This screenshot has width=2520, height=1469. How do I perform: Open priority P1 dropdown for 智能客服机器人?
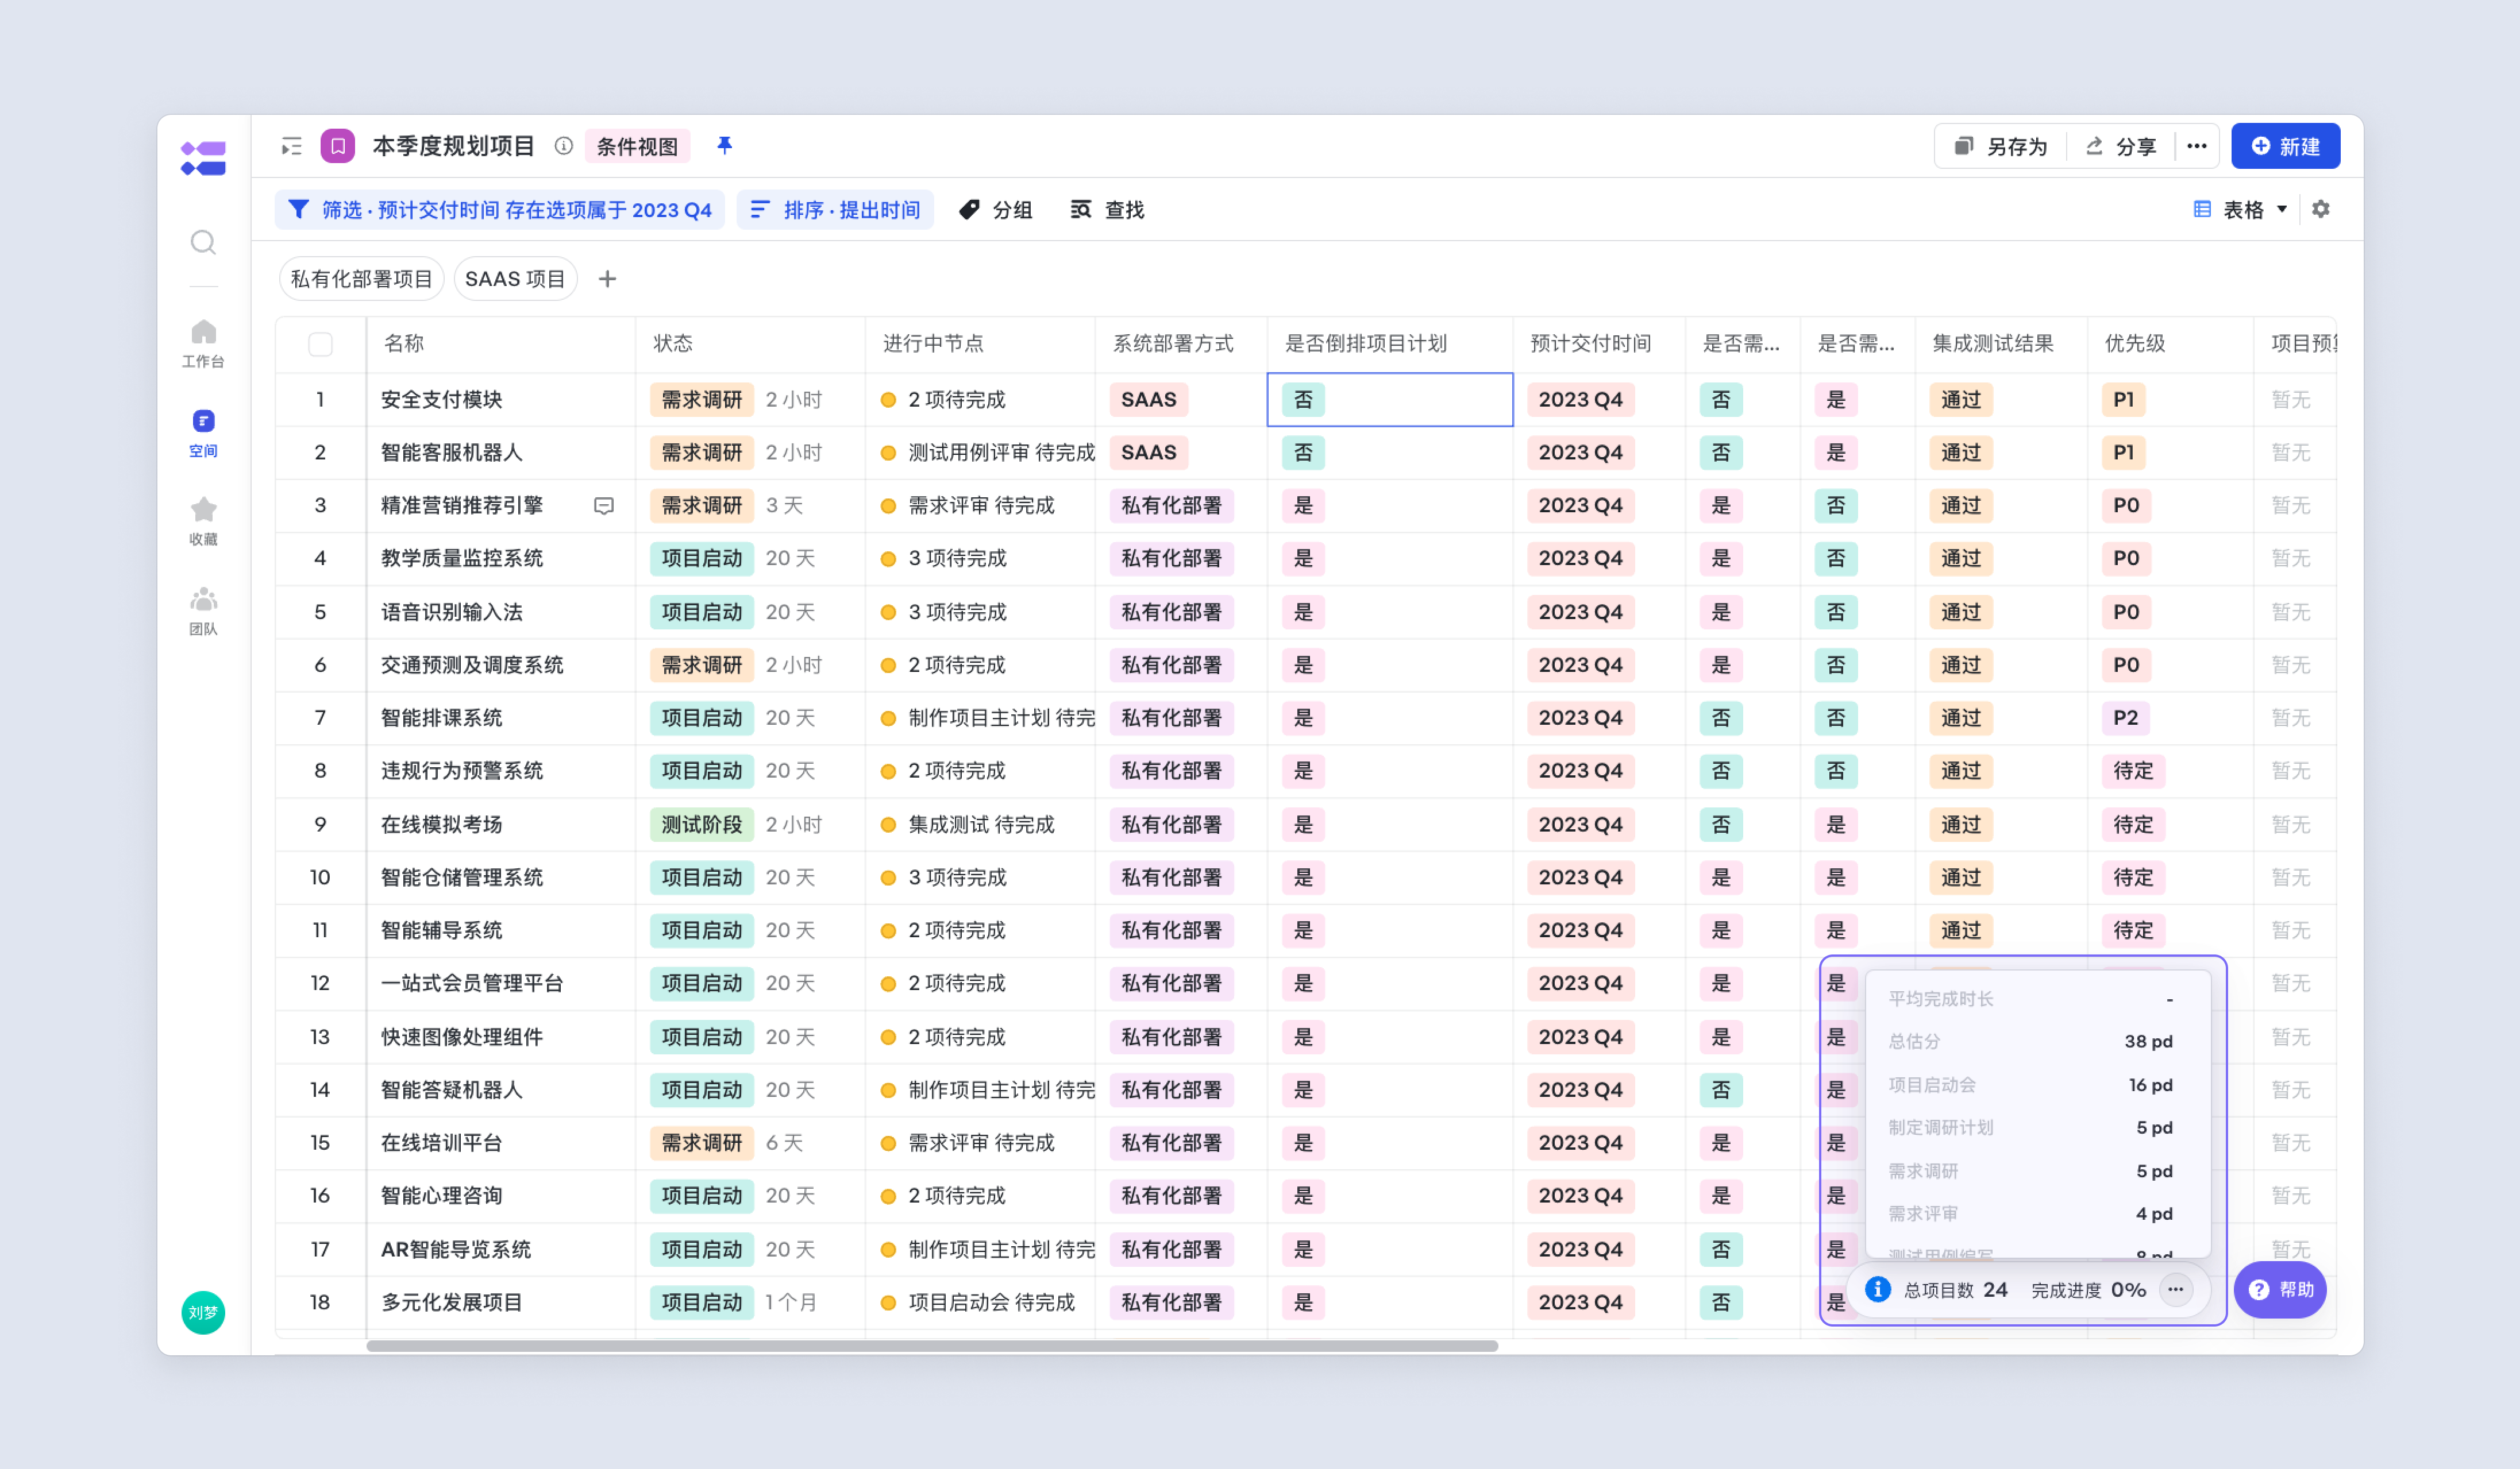[x=2124, y=453]
